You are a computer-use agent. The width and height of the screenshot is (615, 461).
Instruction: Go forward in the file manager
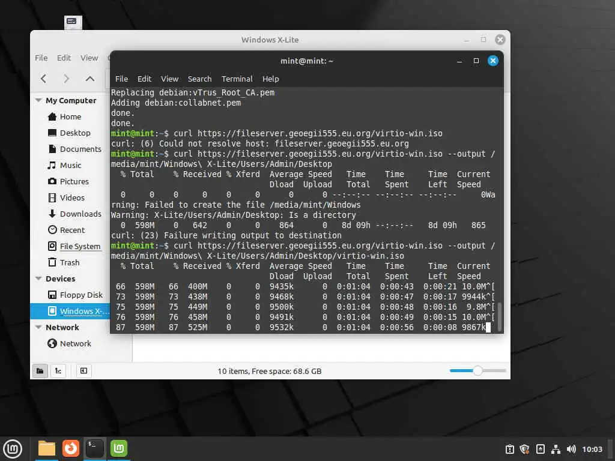coord(67,79)
